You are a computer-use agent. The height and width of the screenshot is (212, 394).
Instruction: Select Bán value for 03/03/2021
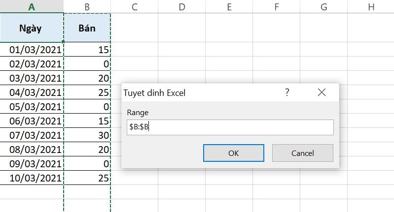87,78
